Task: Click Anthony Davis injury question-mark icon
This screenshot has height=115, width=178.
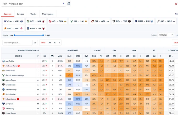Action: click(x=19, y=66)
